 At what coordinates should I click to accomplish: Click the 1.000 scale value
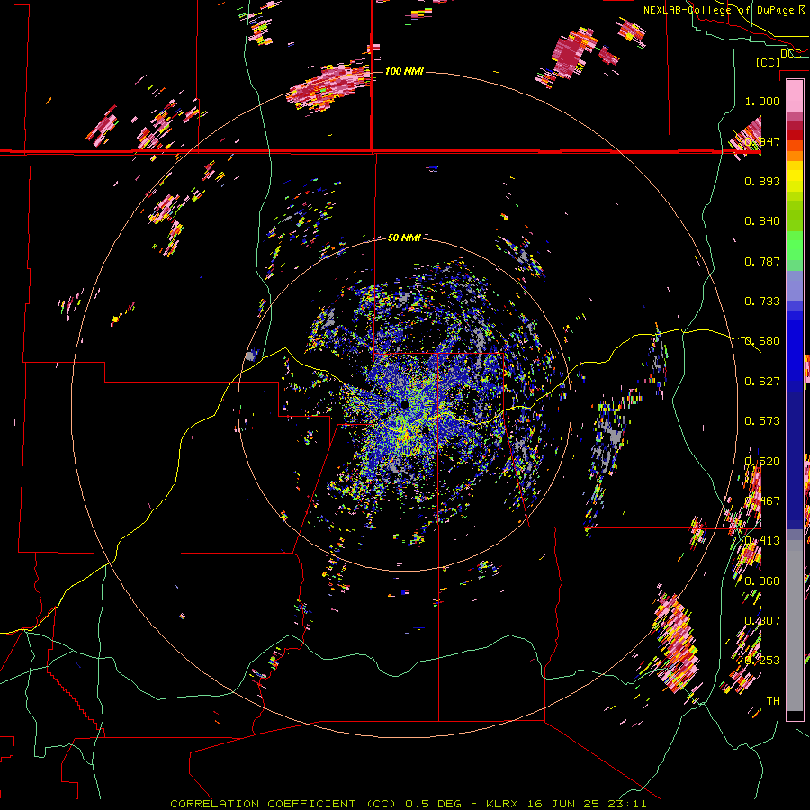pos(762,101)
